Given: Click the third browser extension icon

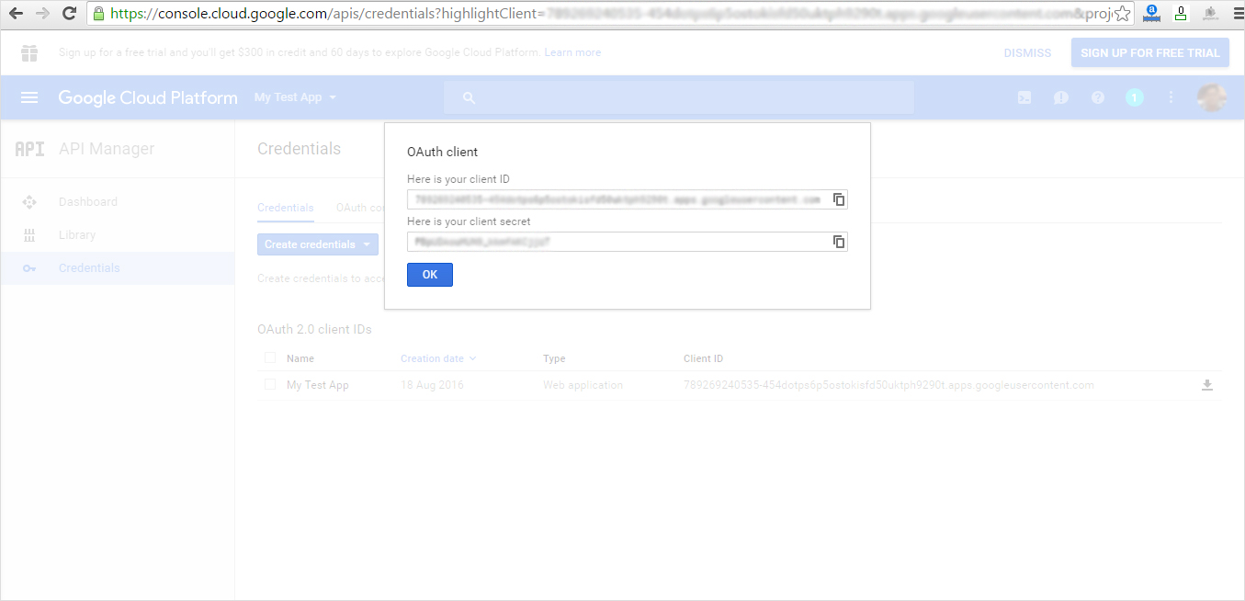Looking at the screenshot, I should coord(1210,14).
